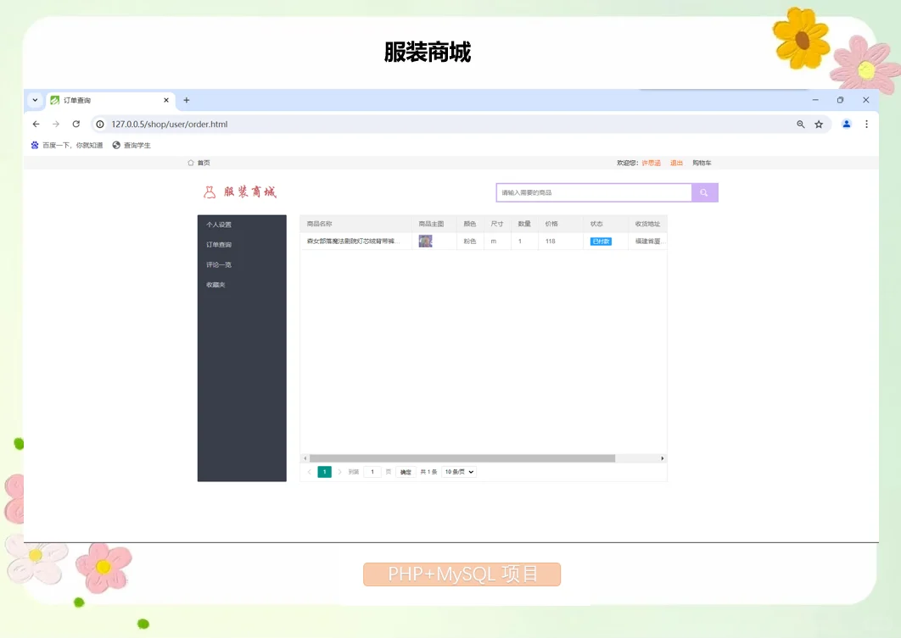Click the product thumbnail in the order row
Viewport: 901px width, 638px height.
pos(426,241)
